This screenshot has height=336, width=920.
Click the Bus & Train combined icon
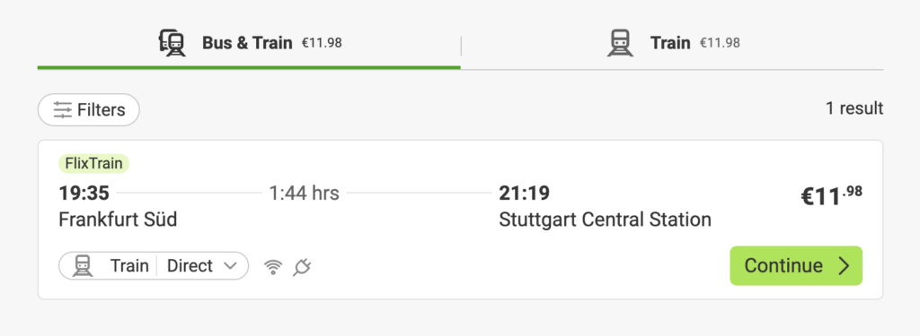tap(172, 43)
